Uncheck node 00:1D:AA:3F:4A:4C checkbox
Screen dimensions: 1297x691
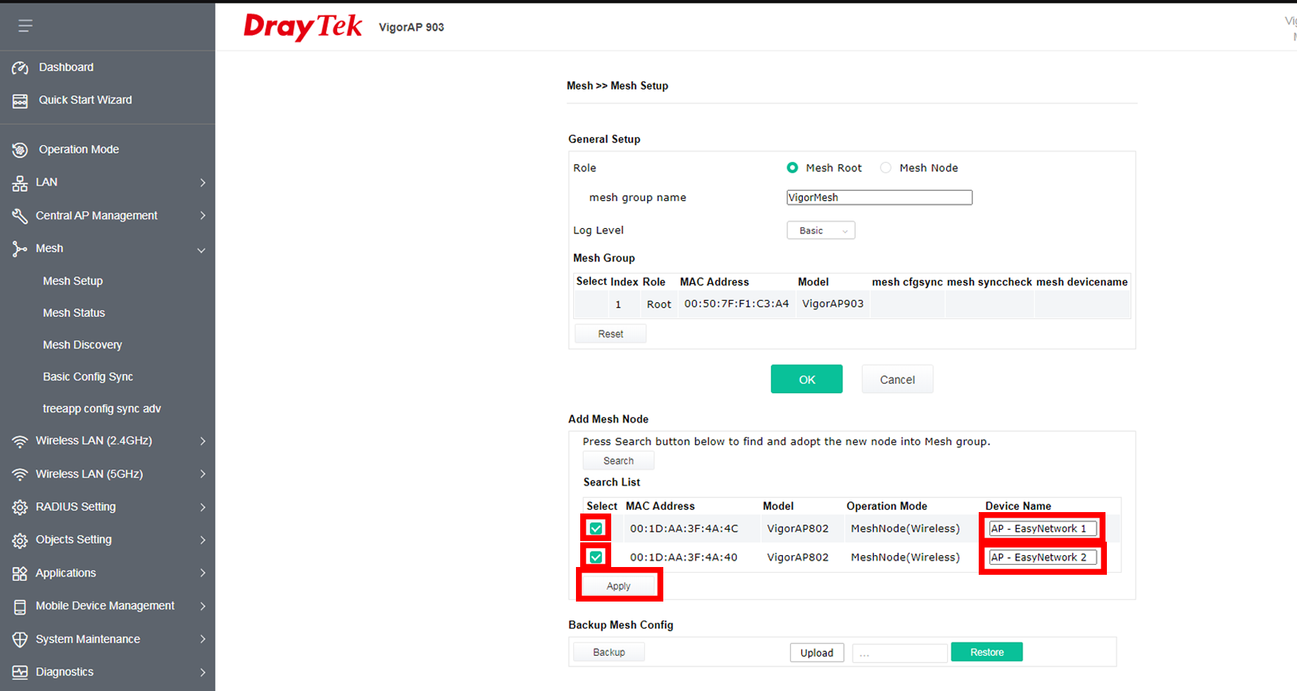[596, 528]
